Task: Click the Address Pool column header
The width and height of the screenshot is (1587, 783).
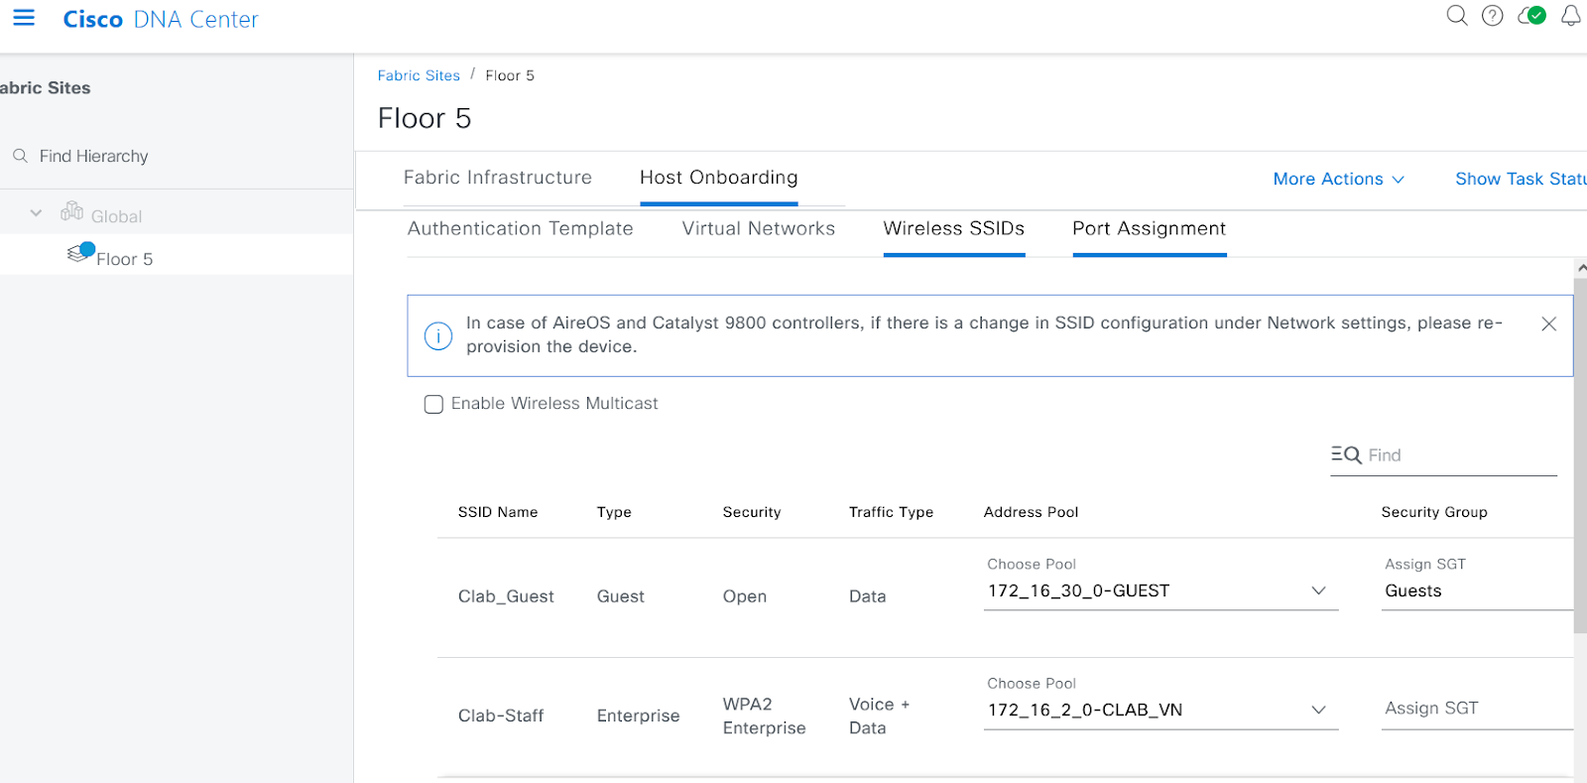Action: point(1031,512)
